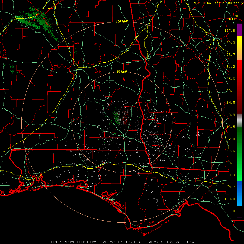Click the -0.9 velocity scale value
Screen dimensions: 244x244
pos(231,115)
